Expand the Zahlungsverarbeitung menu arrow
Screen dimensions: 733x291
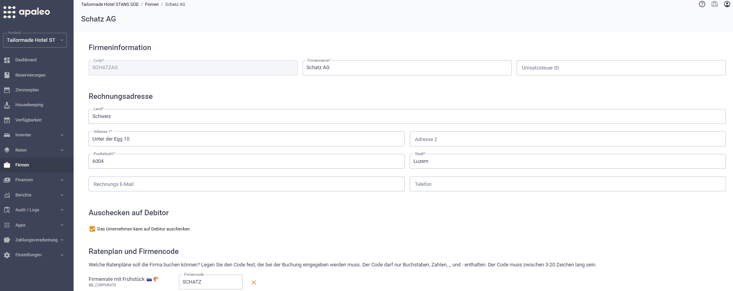[x=62, y=240]
